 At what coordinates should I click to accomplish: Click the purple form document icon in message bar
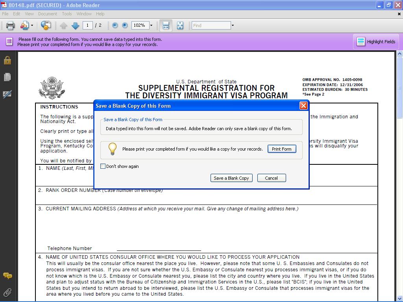pyautogui.click(x=9, y=42)
